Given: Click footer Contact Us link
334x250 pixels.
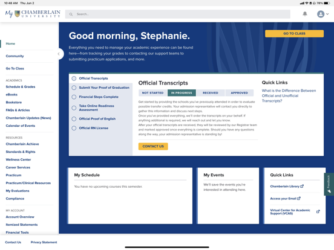Looking at the screenshot, I should (13, 242).
